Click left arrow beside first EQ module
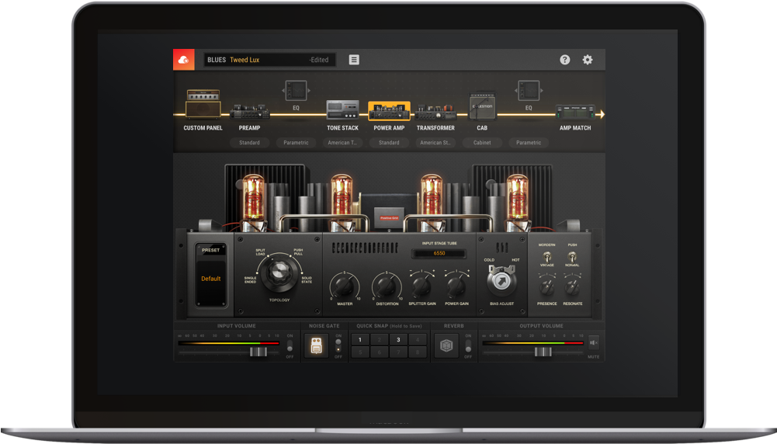The image size is (777, 444). coord(283,91)
